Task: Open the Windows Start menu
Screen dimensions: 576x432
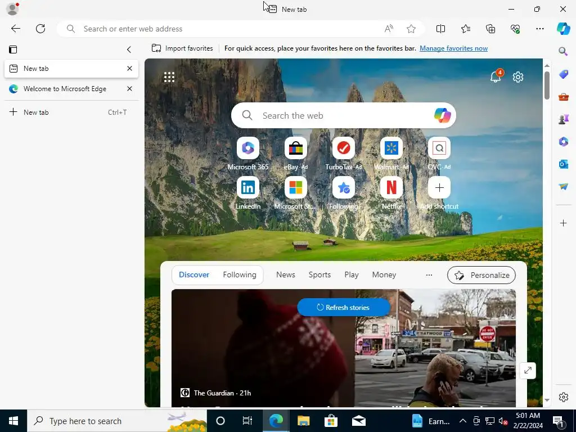Action: [x=13, y=421]
